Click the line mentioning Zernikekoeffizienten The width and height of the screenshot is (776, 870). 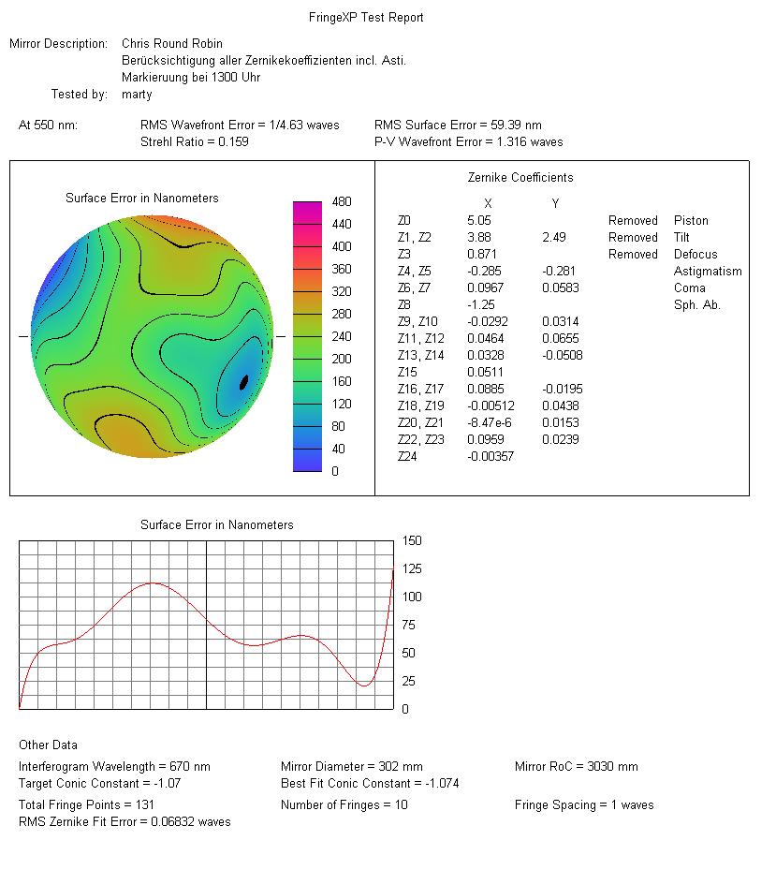point(264,60)
